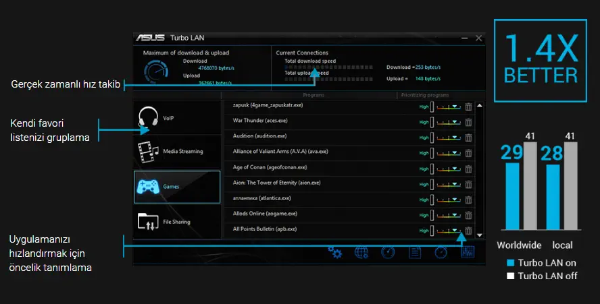Select the Games category tab

pos(177,187)
